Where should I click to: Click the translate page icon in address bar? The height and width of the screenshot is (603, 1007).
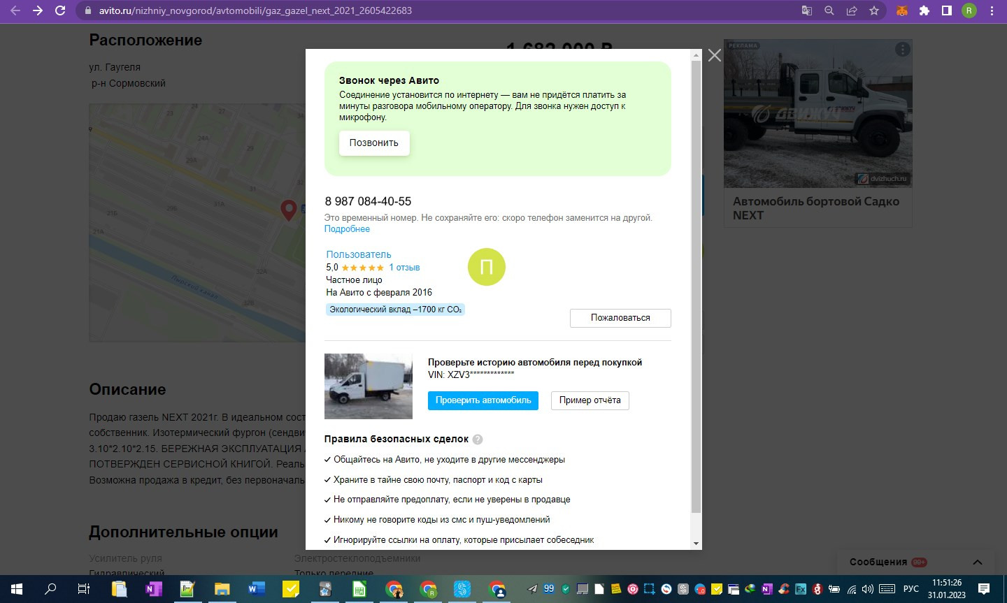tap(807, 10)
